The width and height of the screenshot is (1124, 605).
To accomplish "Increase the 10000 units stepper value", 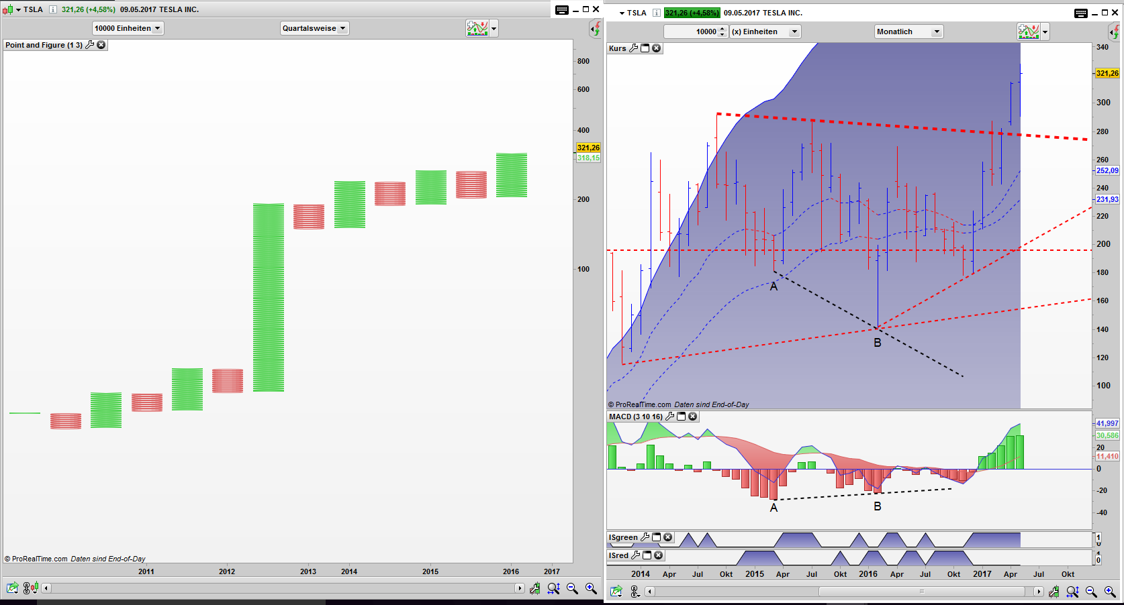I will [x=722, y=29].
